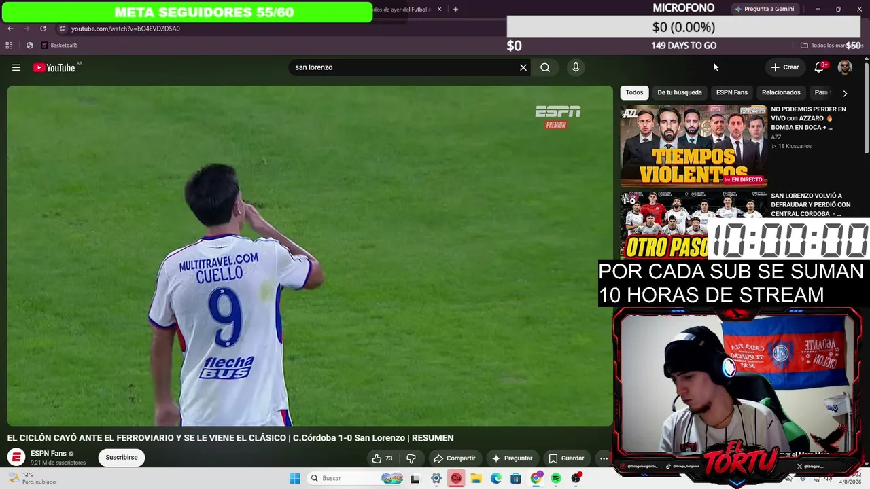This screenshot has height=489, width=870.
Task: Select the browser address bar URL
Action: point(126,29)
